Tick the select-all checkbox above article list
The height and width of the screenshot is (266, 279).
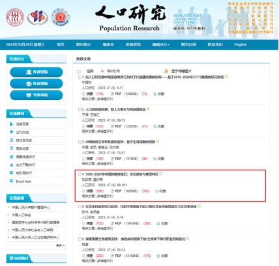[79, 72]
